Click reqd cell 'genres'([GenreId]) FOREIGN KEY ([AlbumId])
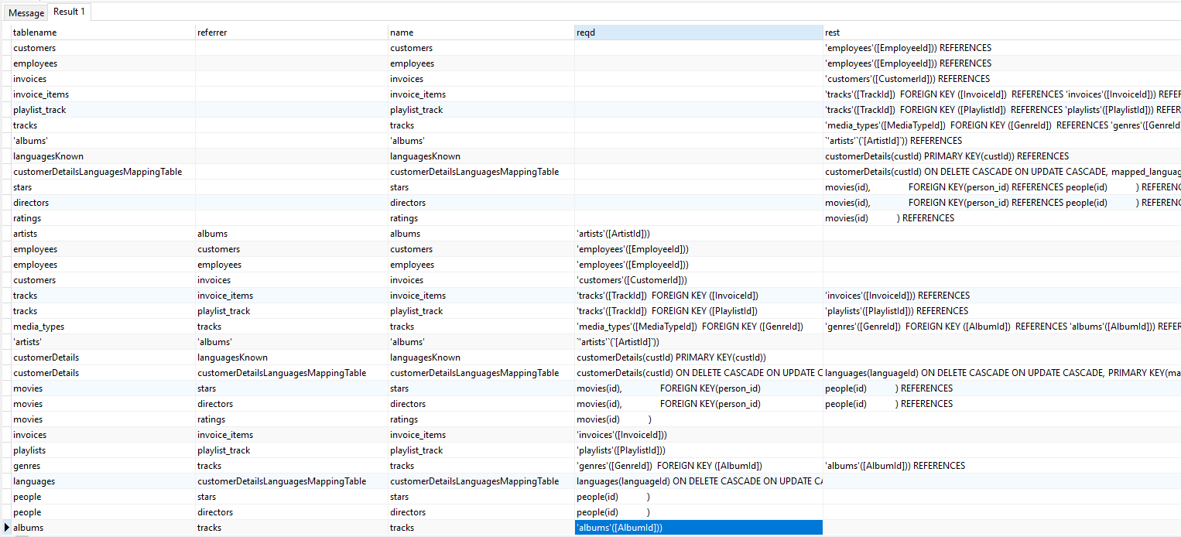The height and width of the screenshot is (537, 1181). (698, 466)
